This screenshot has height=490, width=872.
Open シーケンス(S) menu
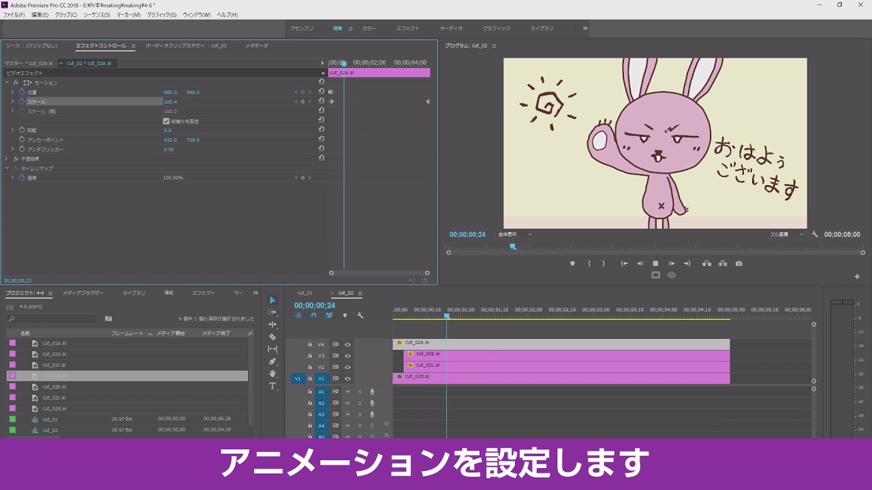tap(97, 14)
